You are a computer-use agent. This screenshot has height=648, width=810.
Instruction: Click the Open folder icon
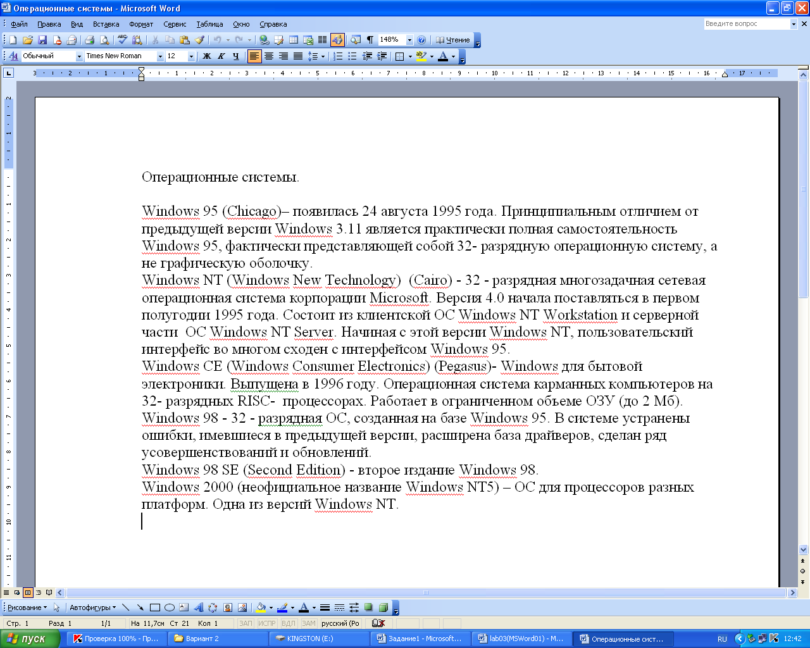(28, 40)
